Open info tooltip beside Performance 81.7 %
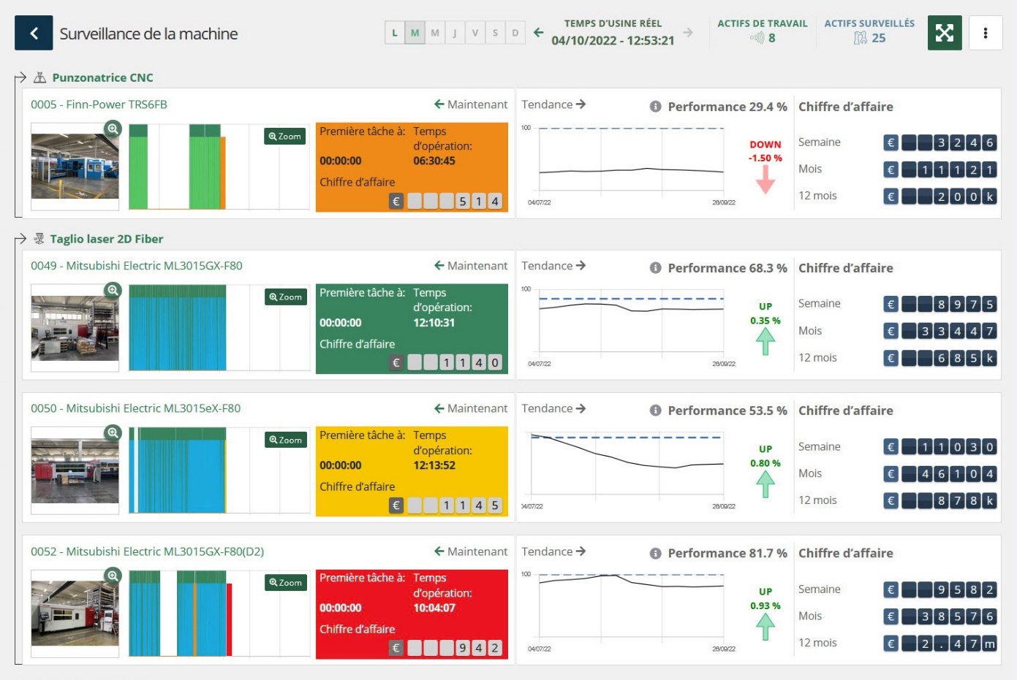1017x680 pixels. tap(655, 553)
